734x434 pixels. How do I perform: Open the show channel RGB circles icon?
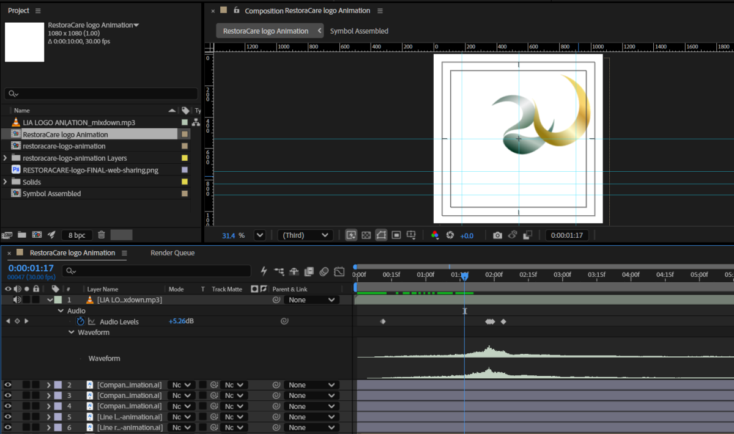click(435, 235)
